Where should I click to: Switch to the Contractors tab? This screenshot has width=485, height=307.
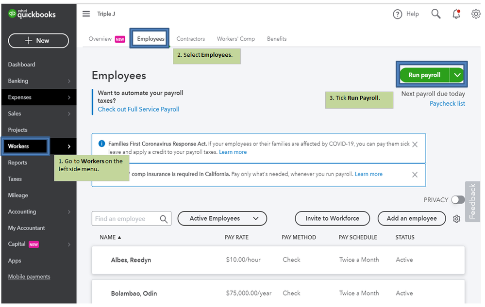point(190,39)
